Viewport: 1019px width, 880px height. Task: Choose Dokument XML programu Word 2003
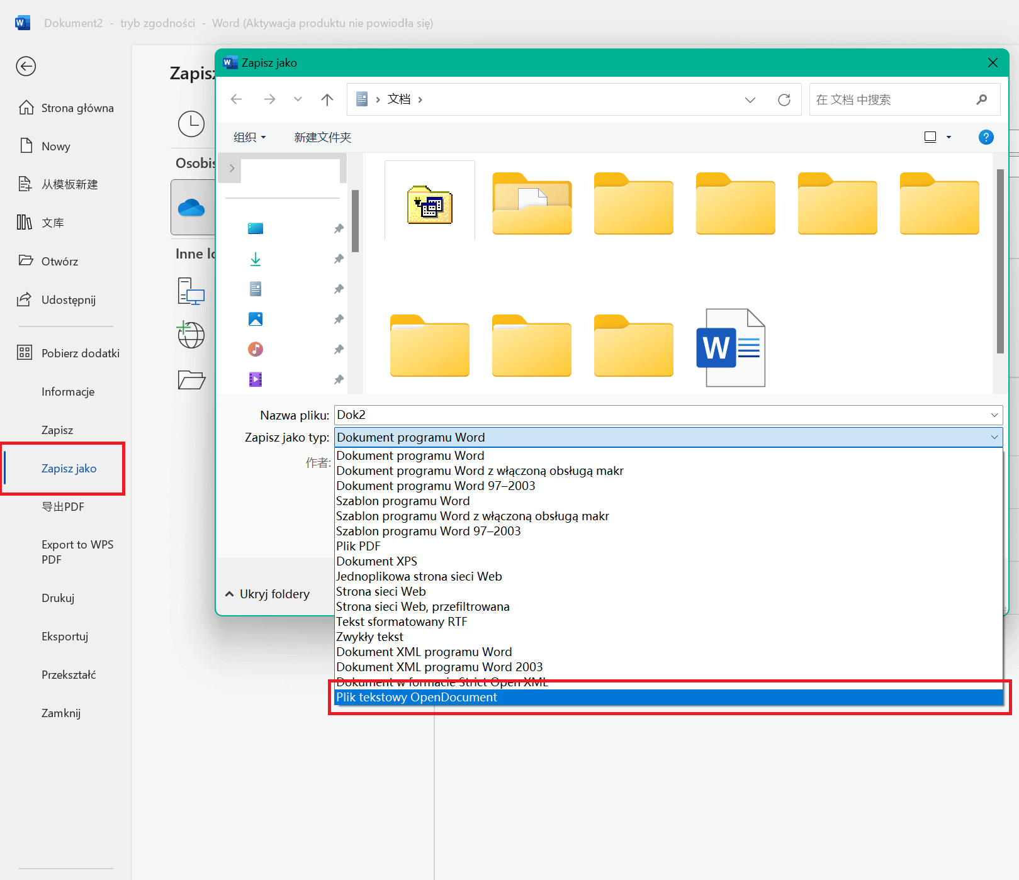coord(668,667)
